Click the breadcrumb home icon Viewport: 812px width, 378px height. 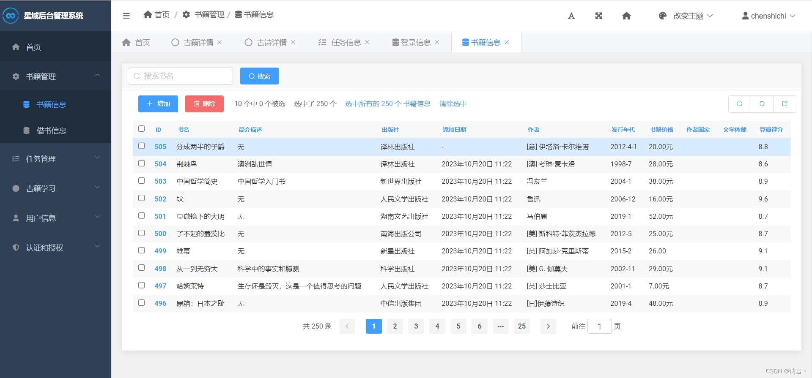tap(148, 15)
